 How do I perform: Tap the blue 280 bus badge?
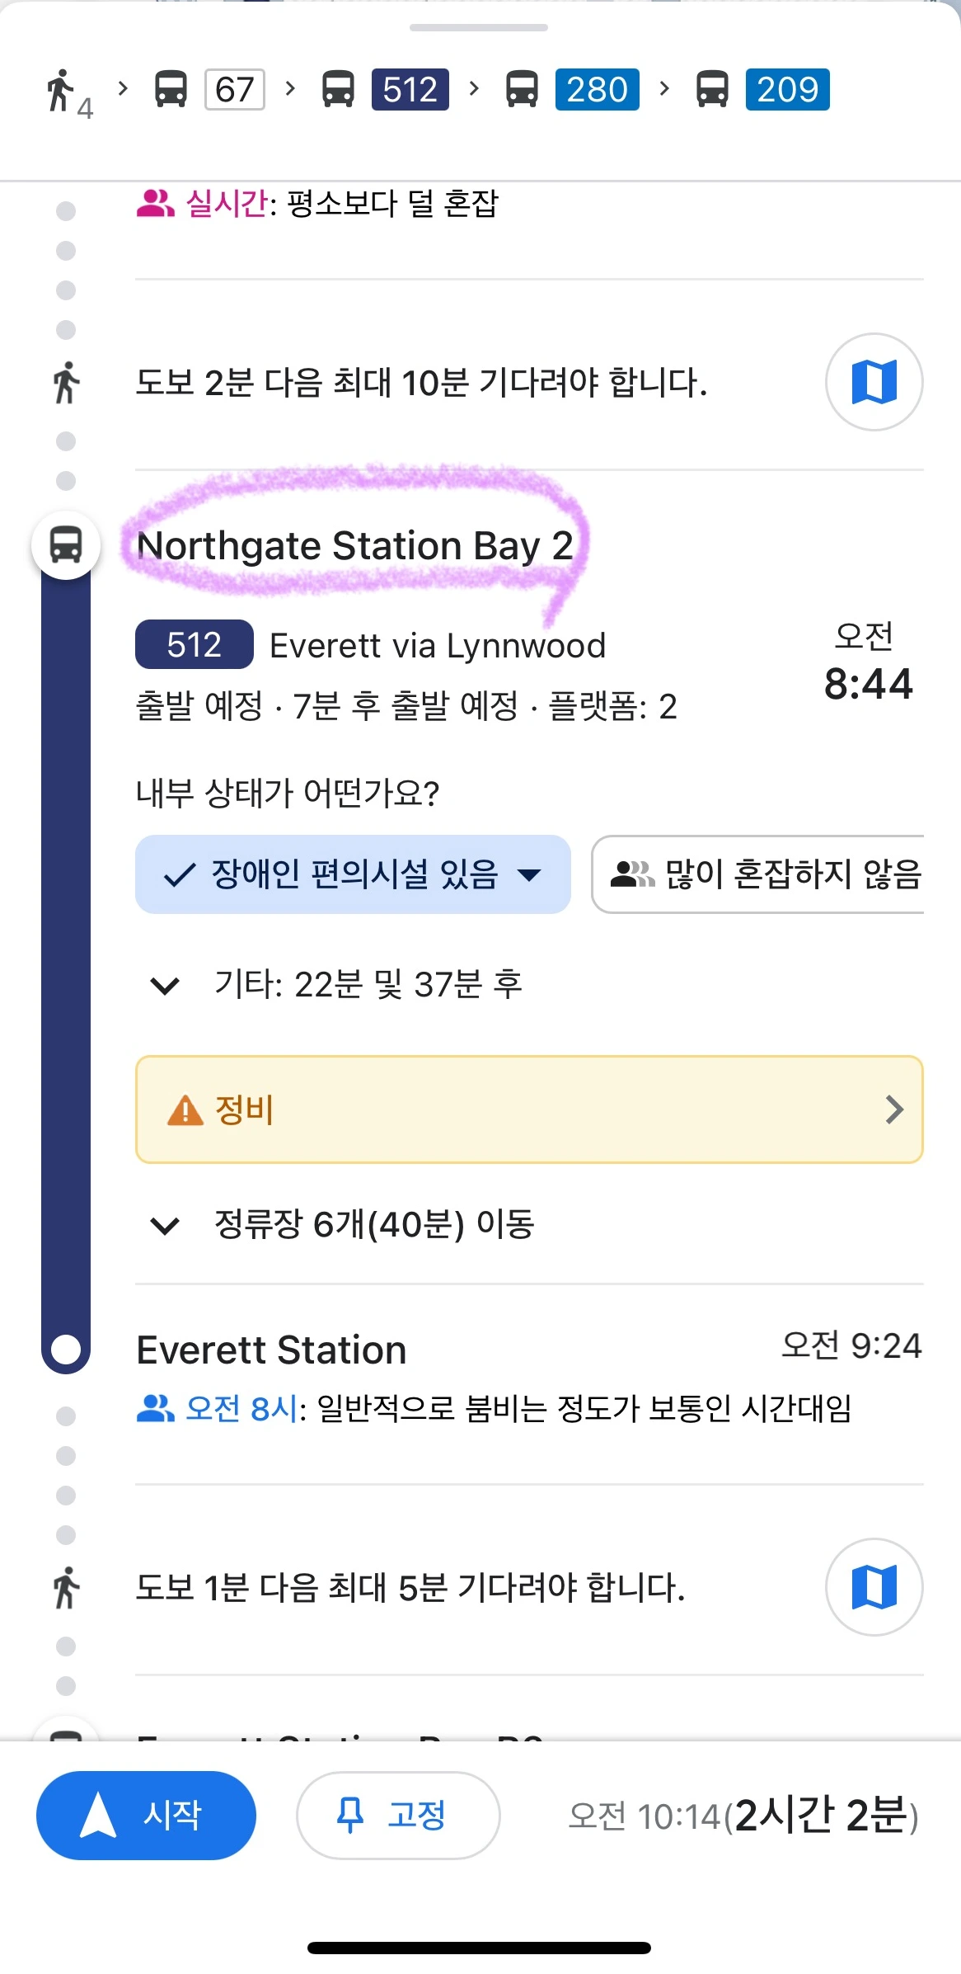point(597,89)
